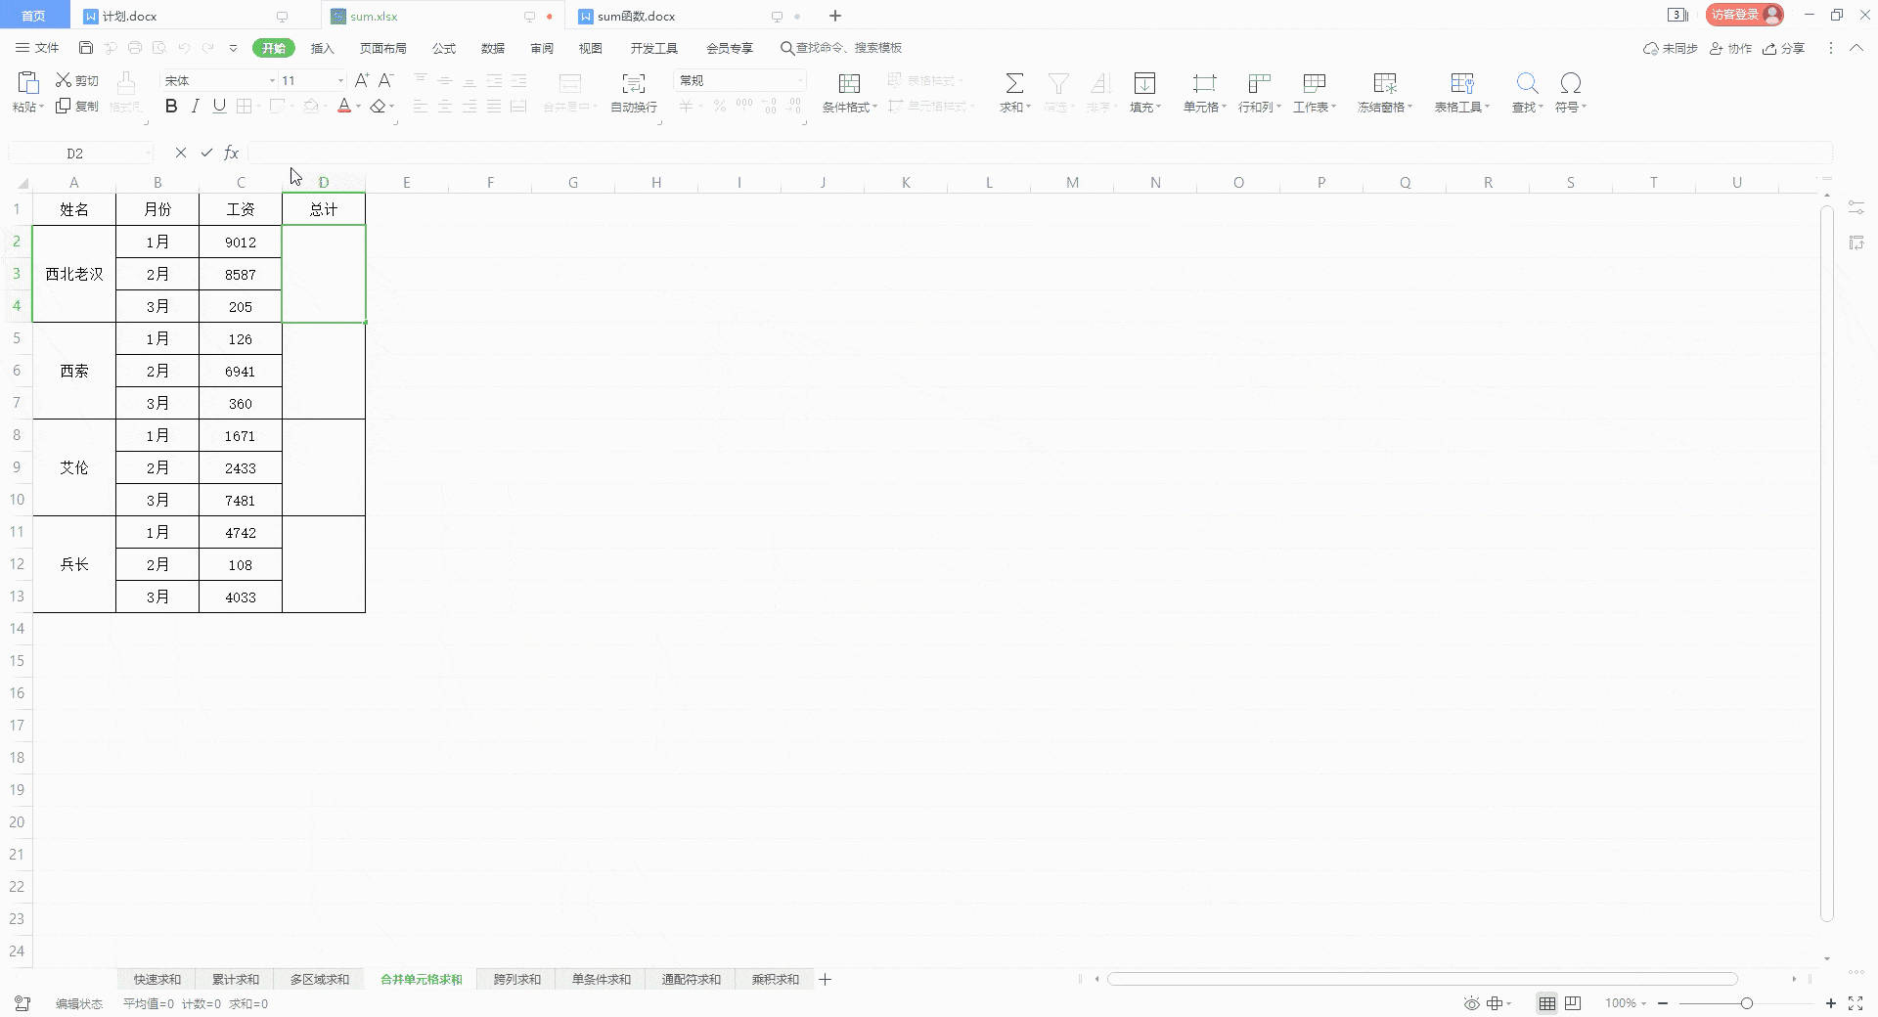
Task: Click the AutoSum (求和) sigma icon
Action: (1014, 83)
